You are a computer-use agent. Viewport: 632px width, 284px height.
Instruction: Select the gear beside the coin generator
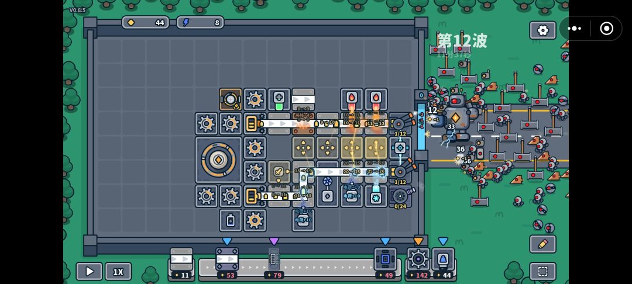255,99
